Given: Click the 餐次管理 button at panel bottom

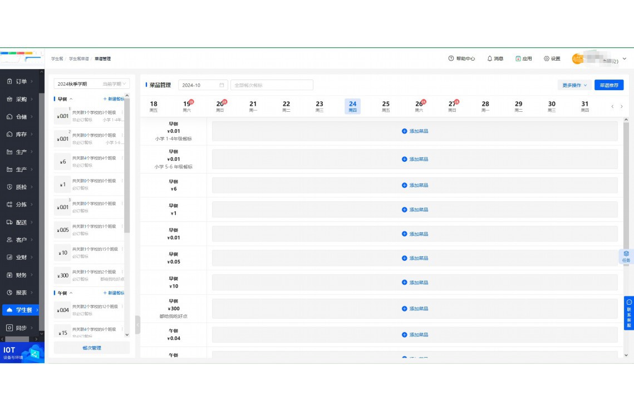Looking at the screenshot, I should click(x=92, y=348).
